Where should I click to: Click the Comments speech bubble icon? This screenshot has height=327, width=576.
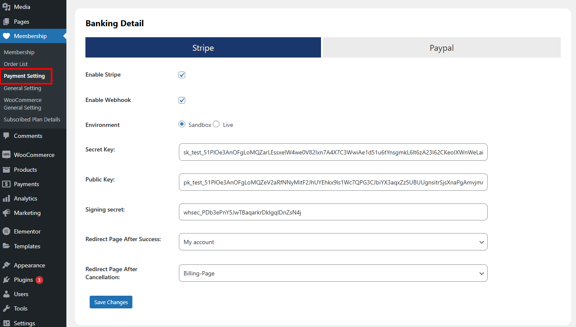[x=6, y=136]
